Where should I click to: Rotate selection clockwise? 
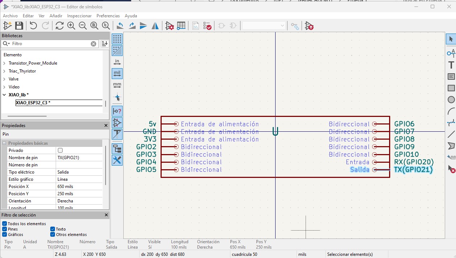coord(132,26)
